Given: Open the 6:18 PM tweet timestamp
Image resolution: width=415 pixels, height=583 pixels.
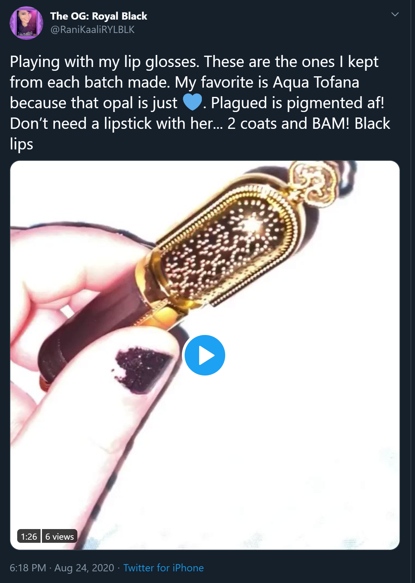Looking at the screenshot, I should click(28, 568).
